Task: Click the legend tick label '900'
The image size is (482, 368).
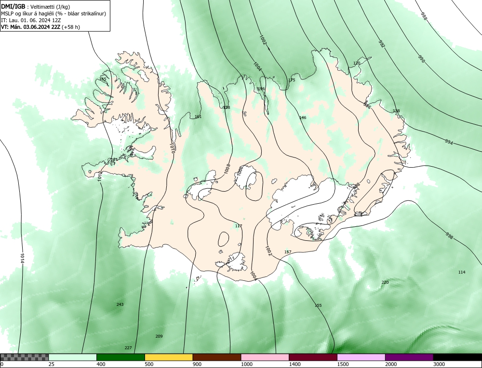Action: tap(197, 364)
